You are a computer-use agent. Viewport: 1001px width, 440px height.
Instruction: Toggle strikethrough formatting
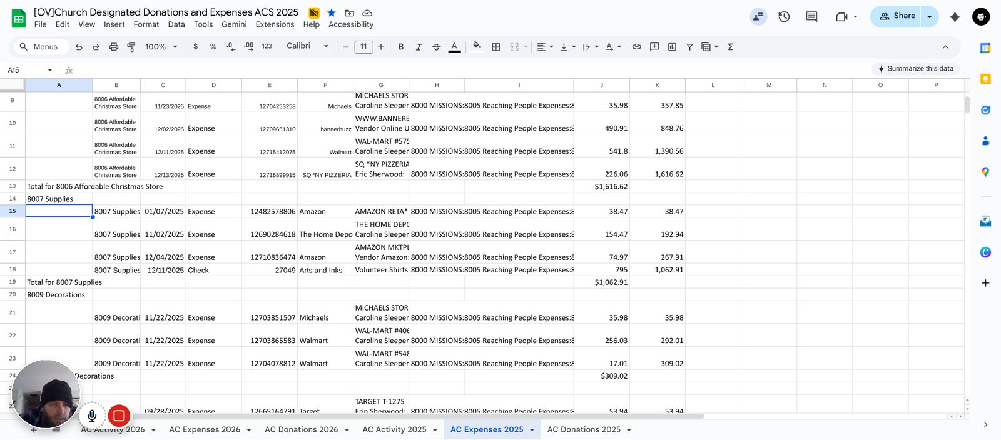coord(436,47)
